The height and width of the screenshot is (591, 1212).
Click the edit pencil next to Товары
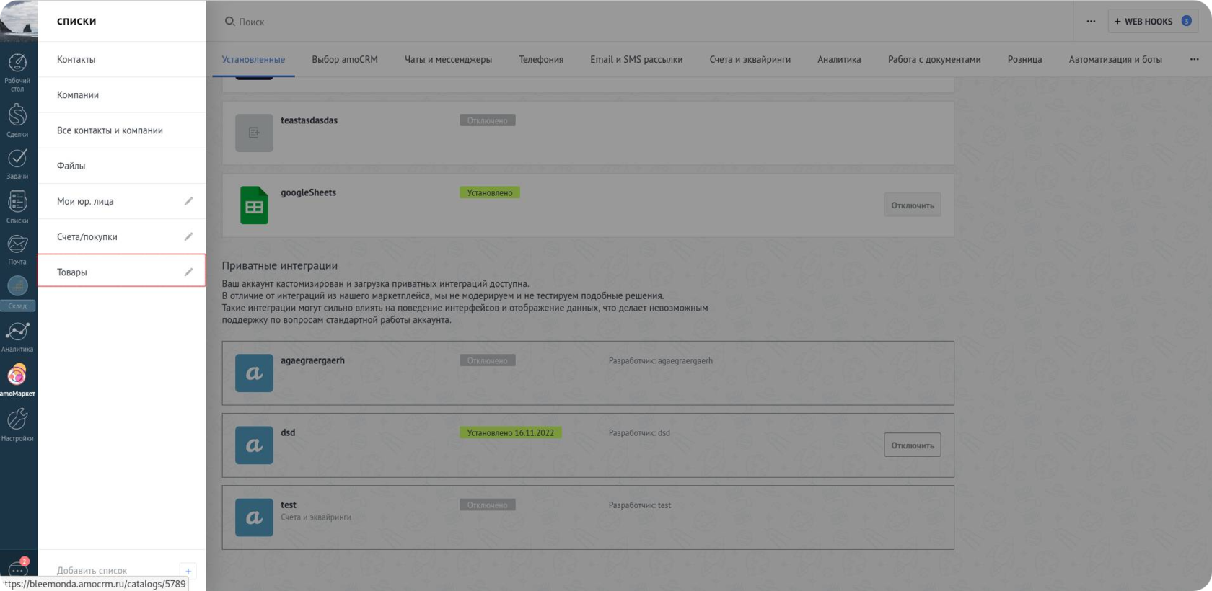click(188, 272)
